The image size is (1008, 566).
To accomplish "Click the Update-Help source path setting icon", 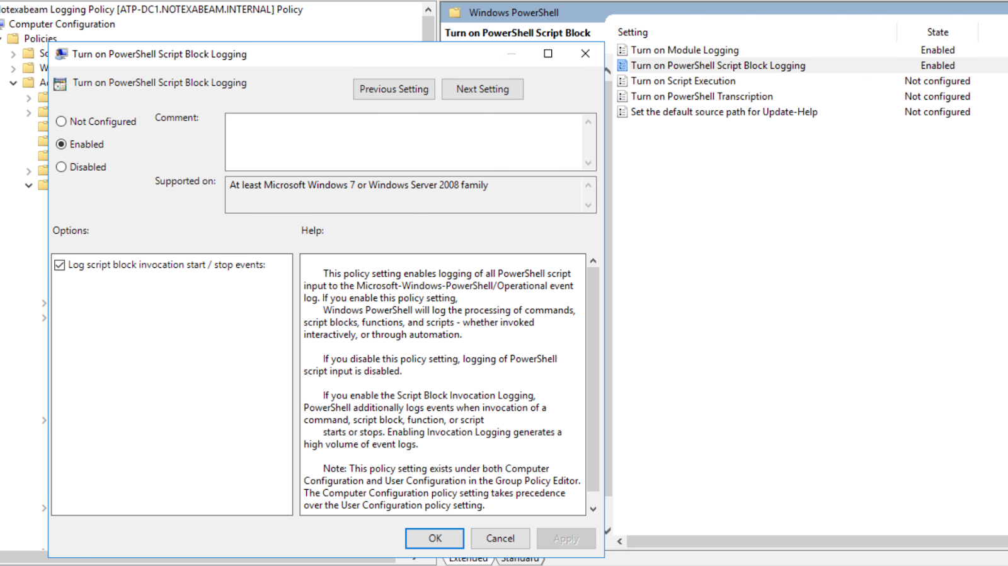I will coord(622,112).
